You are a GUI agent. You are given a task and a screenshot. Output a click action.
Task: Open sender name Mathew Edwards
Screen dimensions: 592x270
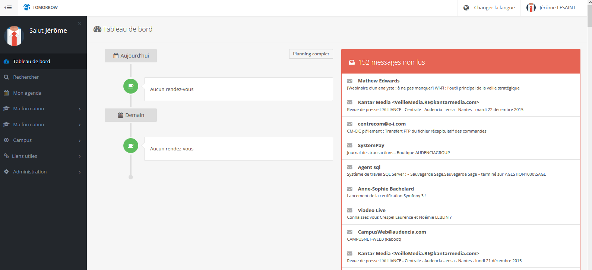point(379,81)
